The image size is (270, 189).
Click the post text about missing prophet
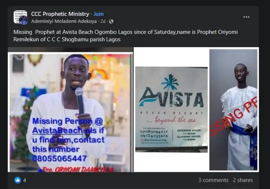tap(126, 35)
